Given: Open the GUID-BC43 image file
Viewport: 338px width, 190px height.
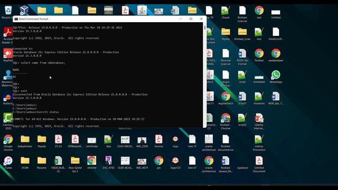Looking at the screenshot, I should [x=125, y=163].
